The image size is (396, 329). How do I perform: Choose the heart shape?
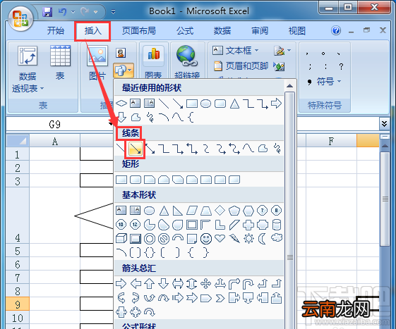220,238
